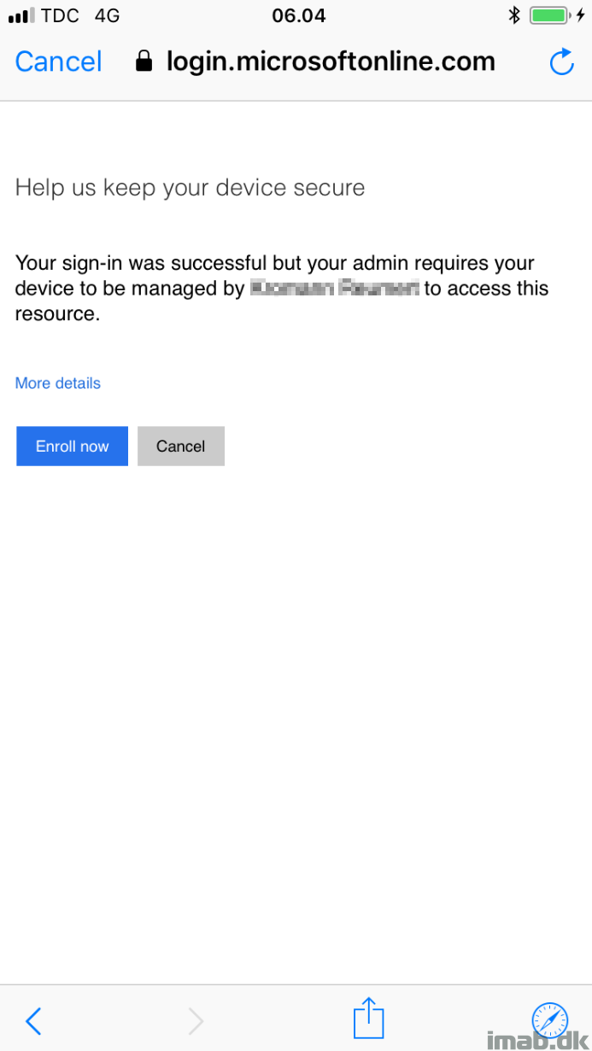Viewport: 592px width, 1051px height.
Task: Cancel the browser view at top left
Action: [x=58, y=61]
